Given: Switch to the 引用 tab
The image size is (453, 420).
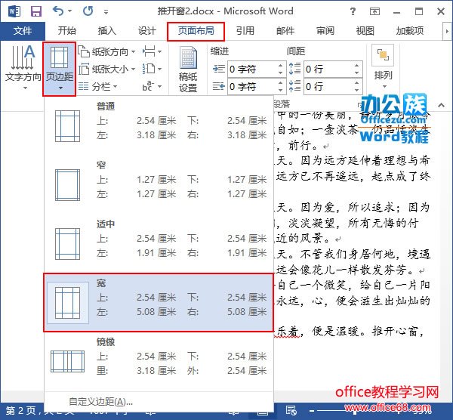Looking at the screenshot, I should click(245, 31).
